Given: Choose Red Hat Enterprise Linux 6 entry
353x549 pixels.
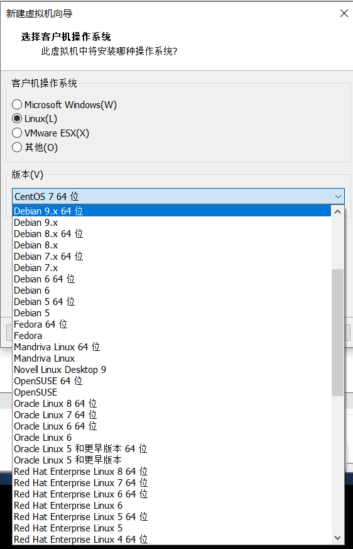Looking at the screenshot, I should (171, 506).
